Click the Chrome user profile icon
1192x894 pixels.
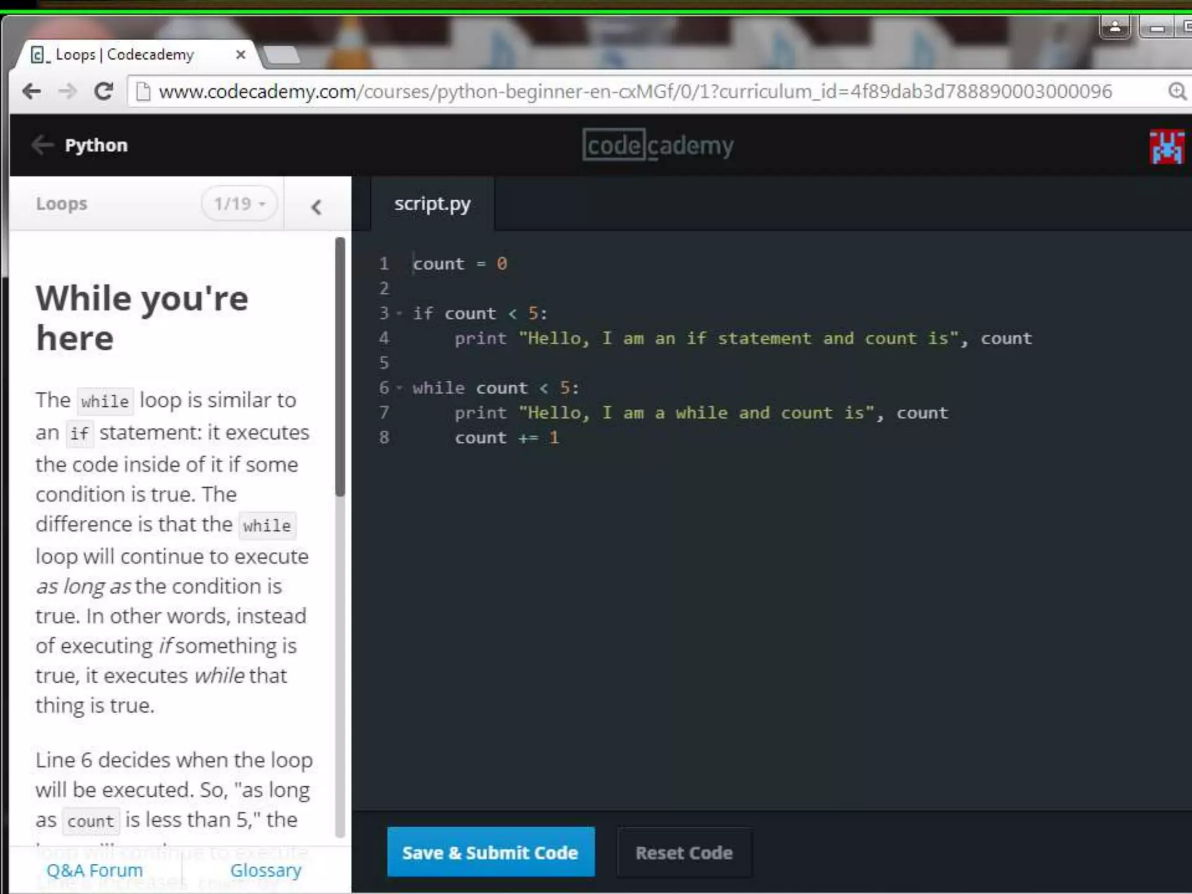coord(1115,27)
